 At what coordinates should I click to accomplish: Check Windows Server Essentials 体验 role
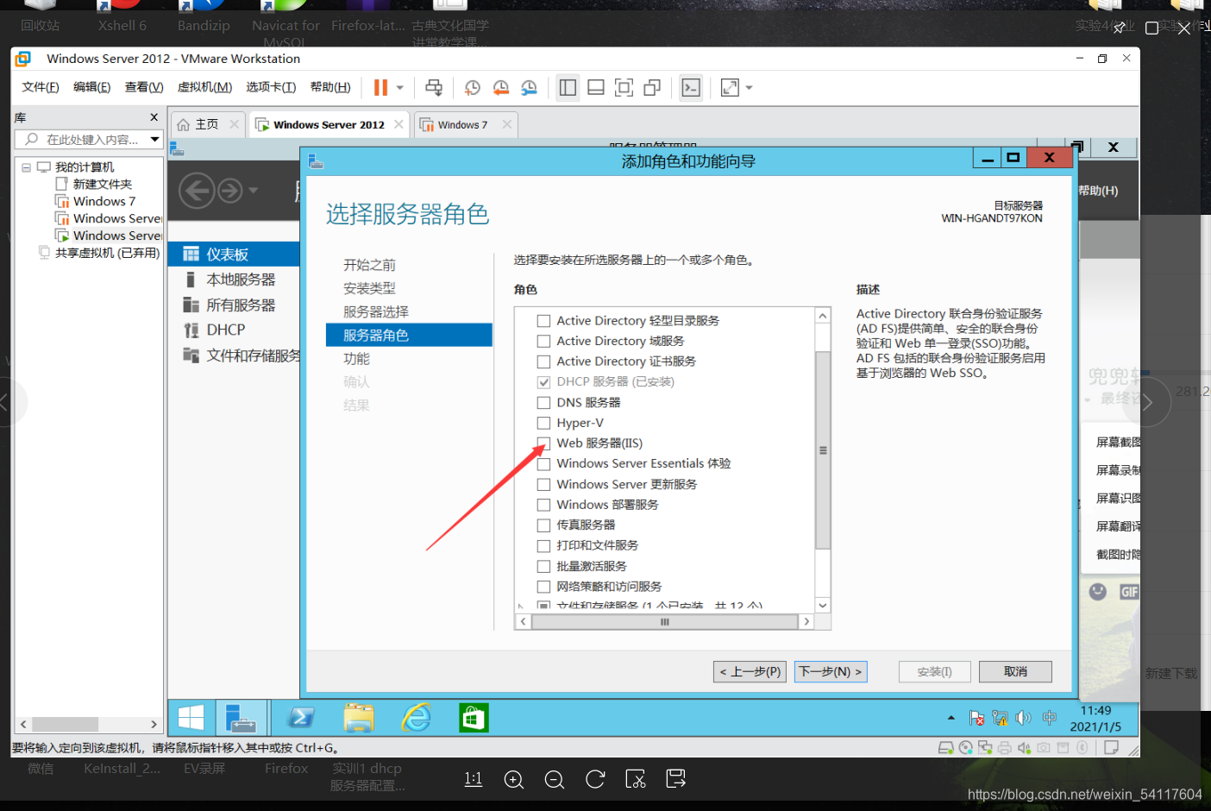[543, 464]
